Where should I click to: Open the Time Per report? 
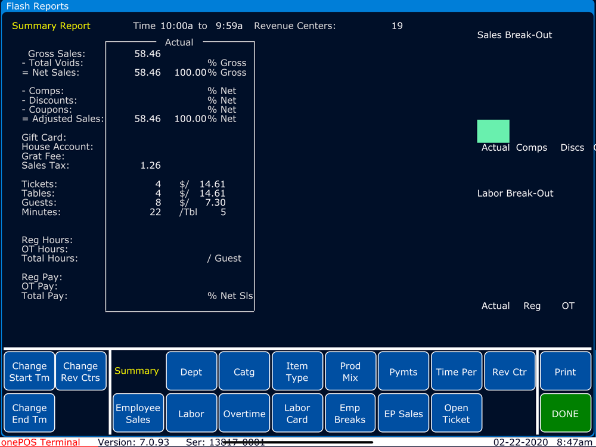456,371
